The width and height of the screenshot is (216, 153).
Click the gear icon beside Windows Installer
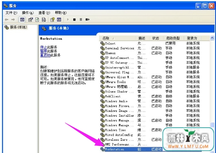[102, 115]
